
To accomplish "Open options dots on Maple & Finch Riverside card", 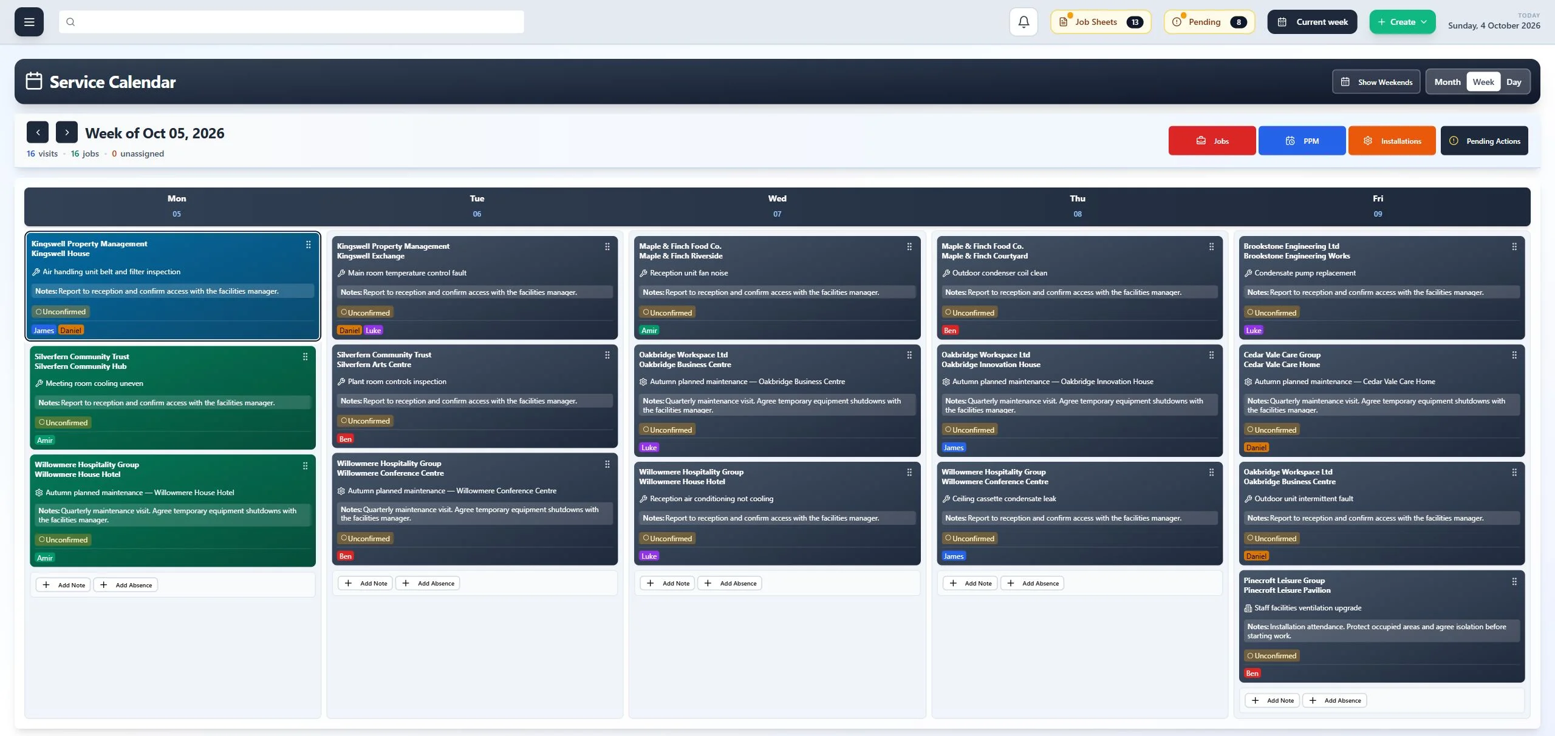I will pos(909,246).
